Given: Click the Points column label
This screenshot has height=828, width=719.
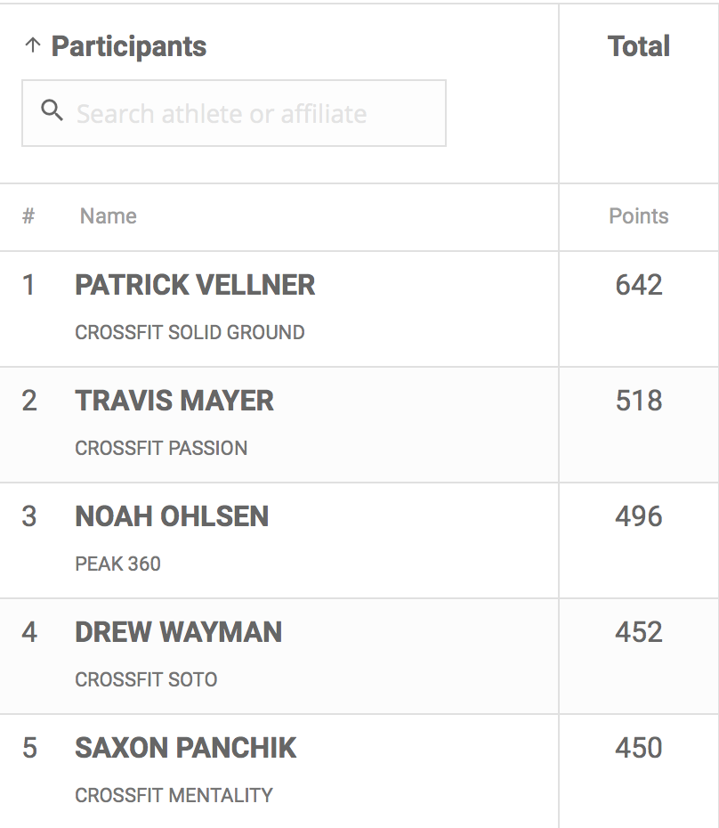Looking at the screenshot, I should tap(638, 216).
